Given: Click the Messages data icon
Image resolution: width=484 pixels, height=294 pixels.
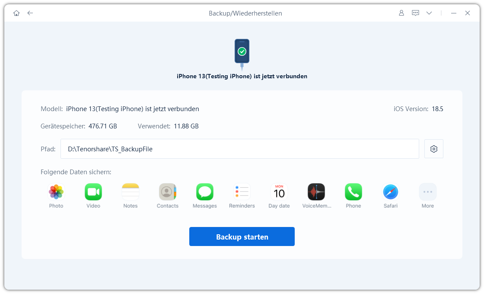Looking at the screenshot, I should click(x=205, y=192).
